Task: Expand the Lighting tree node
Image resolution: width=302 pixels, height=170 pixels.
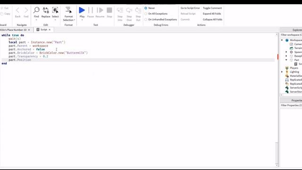Action: (282, 72)
